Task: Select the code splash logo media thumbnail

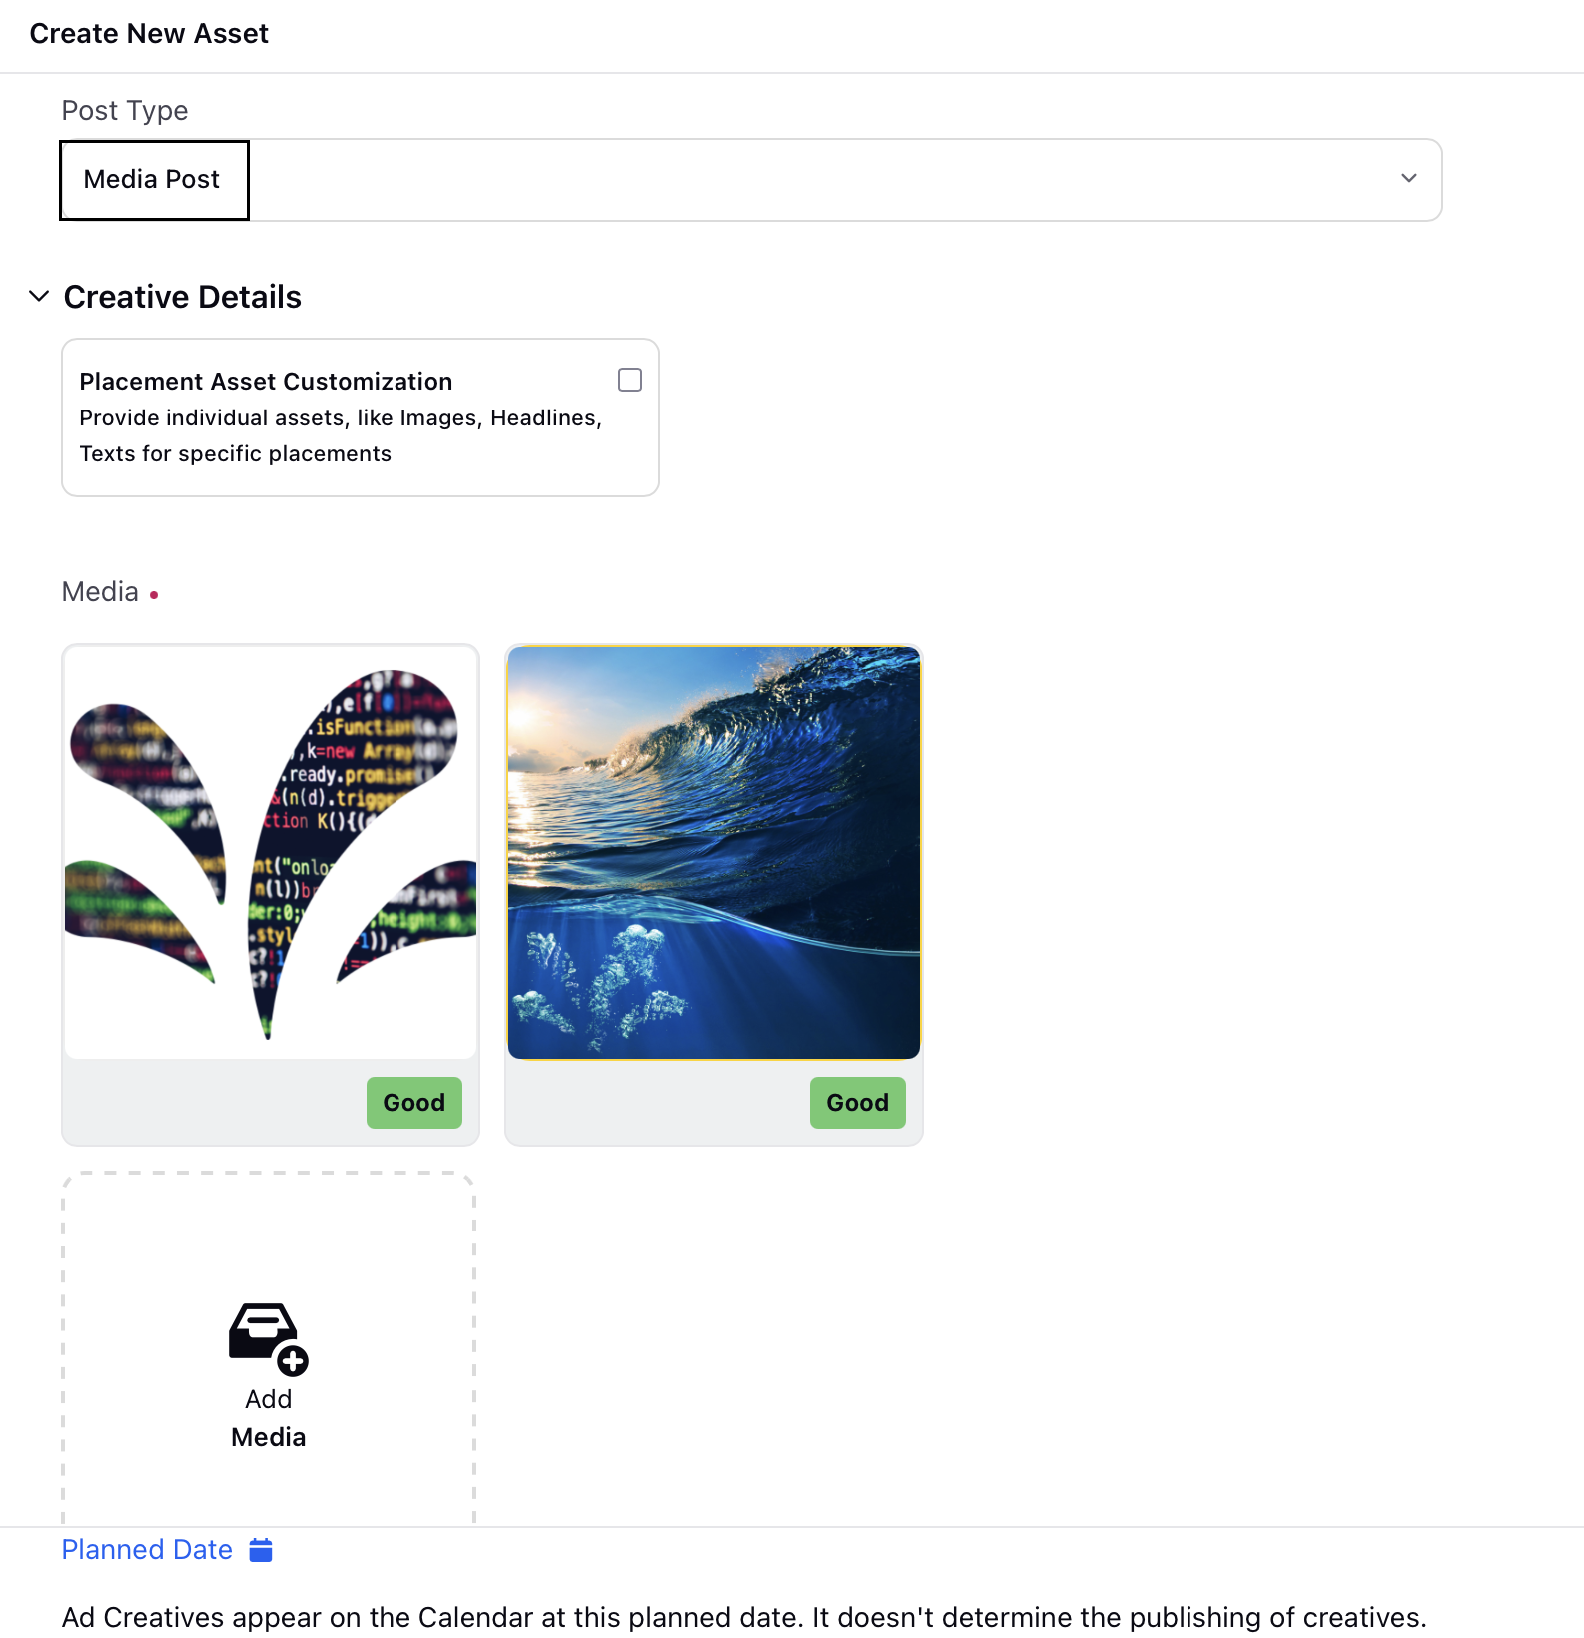Action: pos(271,852)
